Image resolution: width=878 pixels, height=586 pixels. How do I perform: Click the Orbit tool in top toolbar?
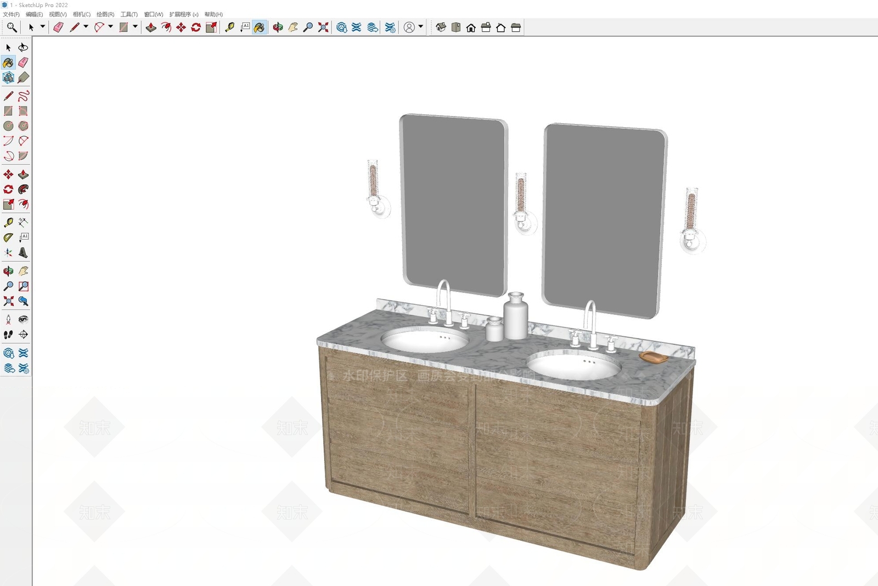point(278,27)
